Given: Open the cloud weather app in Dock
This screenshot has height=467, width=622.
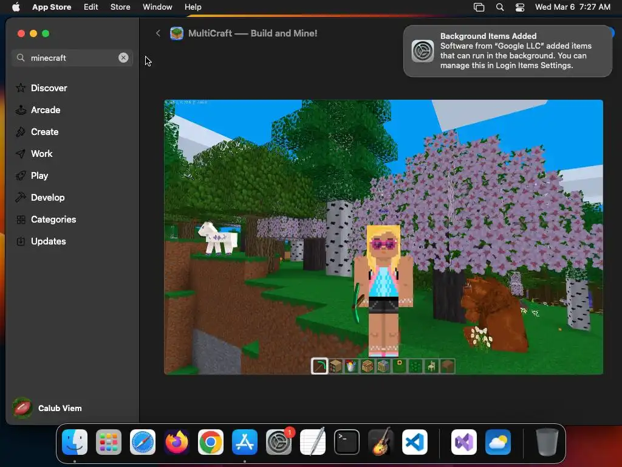Looking at the screenshot, I should (x=498, y=441).
